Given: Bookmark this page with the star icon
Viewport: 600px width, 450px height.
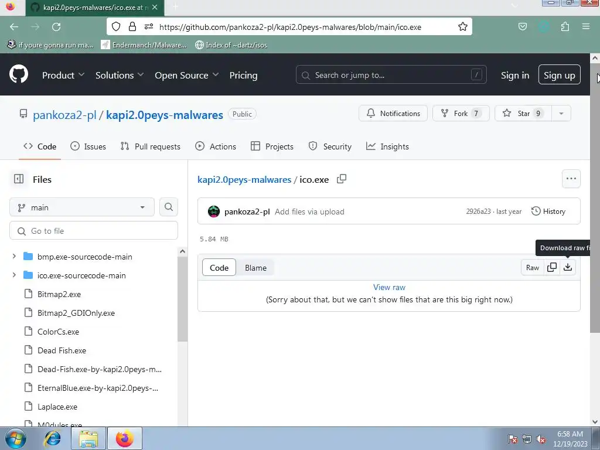Looking at the screenshot, I should point(463,27).
